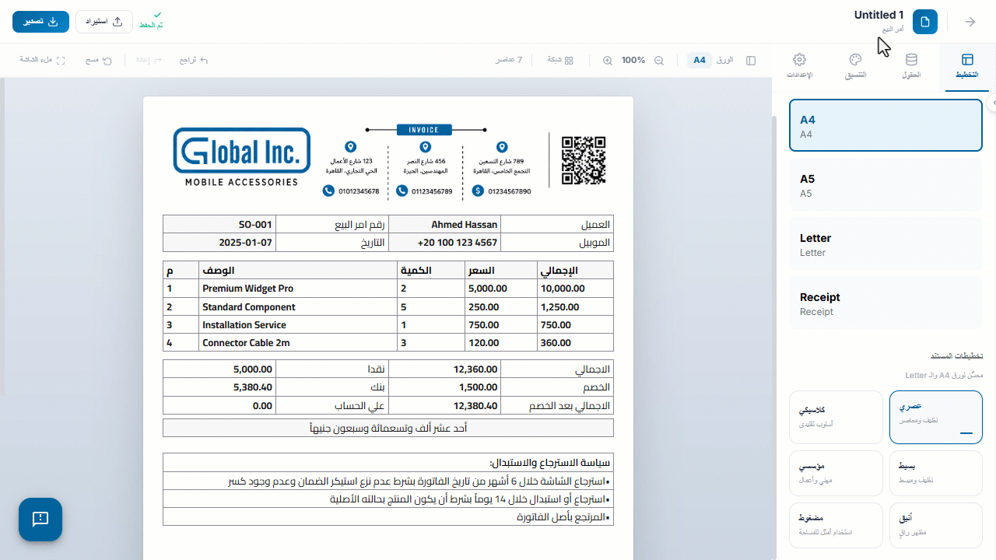Select the A5 paper size card
The image size is (996, 560).
886,184
